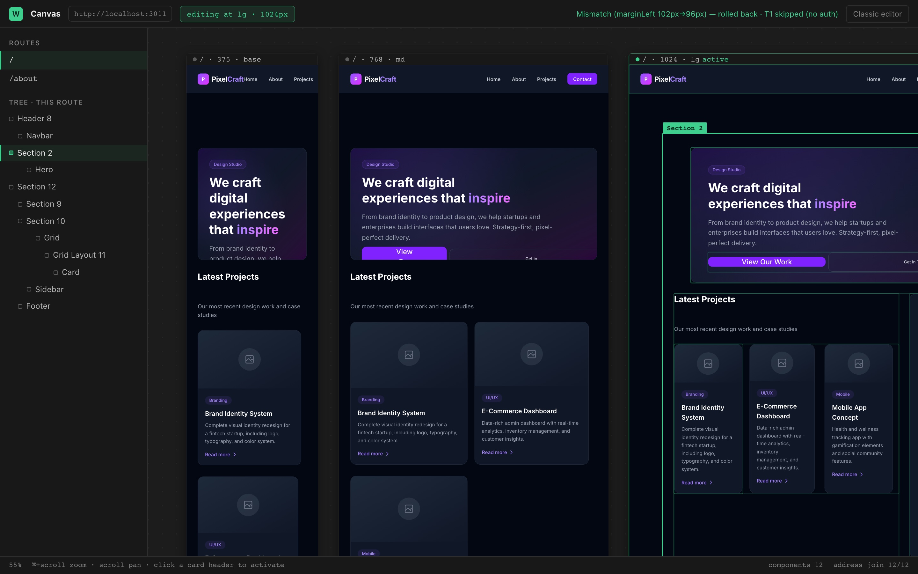Click Home nav link in 1024 lg frame
The width and height of the screenshot is (918, 574).
click(873, 79)
